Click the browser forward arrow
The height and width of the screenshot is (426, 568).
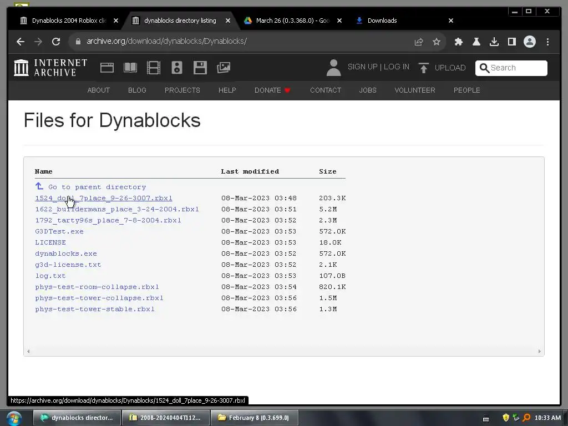38,42
